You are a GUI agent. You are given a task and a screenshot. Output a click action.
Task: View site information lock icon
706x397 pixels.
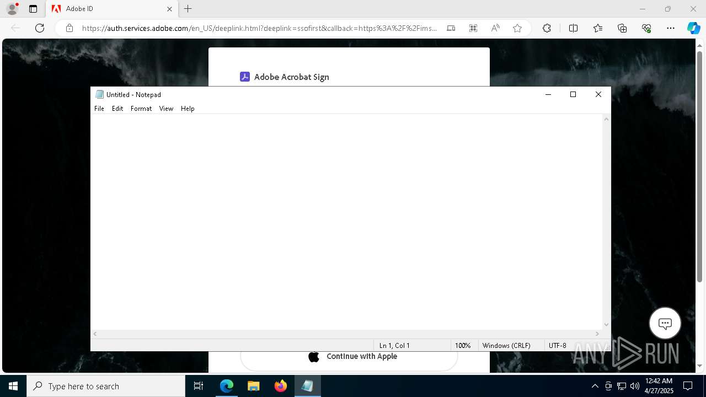point(69,28)
